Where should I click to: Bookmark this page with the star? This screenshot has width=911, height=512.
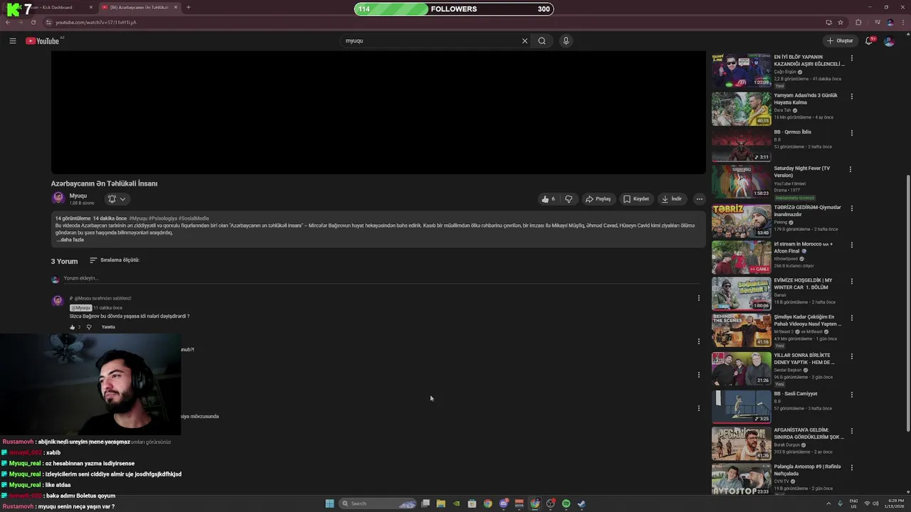841,22
